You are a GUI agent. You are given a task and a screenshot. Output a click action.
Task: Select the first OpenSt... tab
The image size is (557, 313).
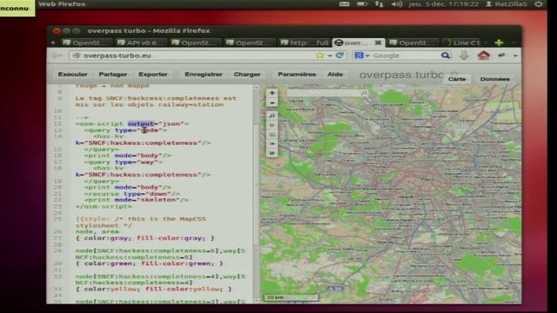(x=87, y=43)
